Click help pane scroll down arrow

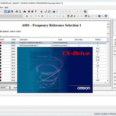(x=108, y=34)
